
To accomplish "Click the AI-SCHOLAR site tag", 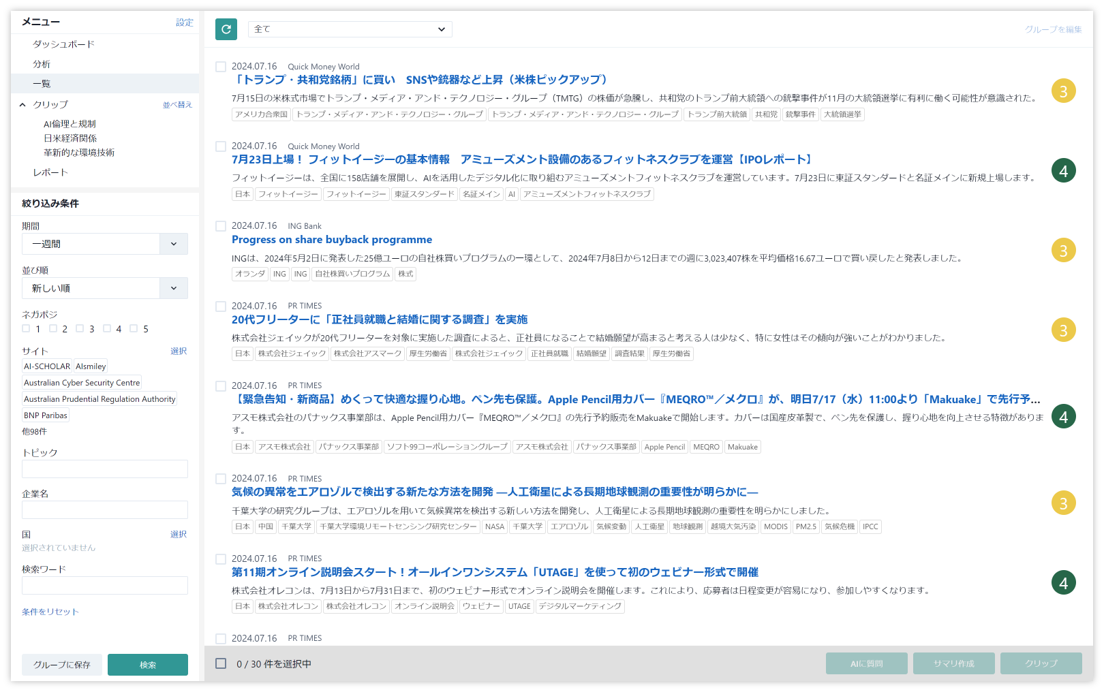I will click(x=47, y=366).
